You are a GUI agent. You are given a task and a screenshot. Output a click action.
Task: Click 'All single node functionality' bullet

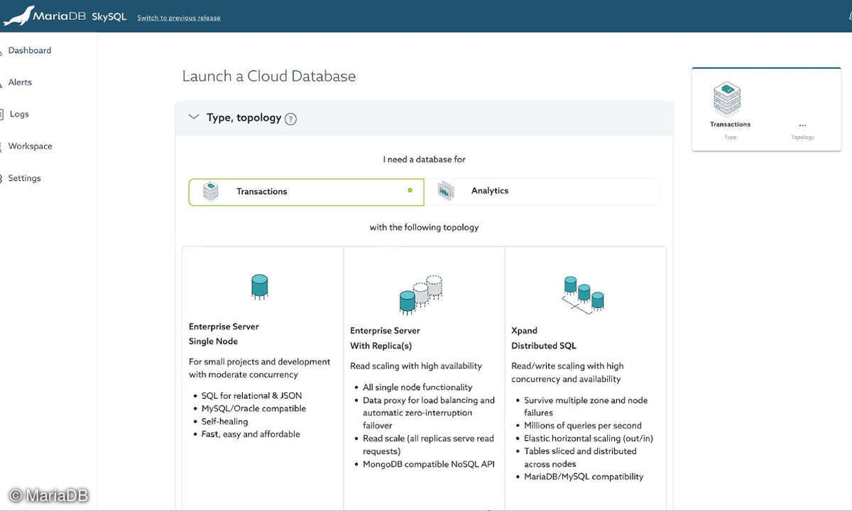417,388
